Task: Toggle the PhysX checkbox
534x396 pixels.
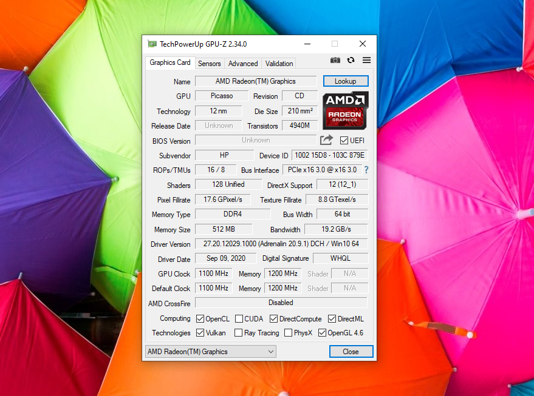Action: (288, 333)
